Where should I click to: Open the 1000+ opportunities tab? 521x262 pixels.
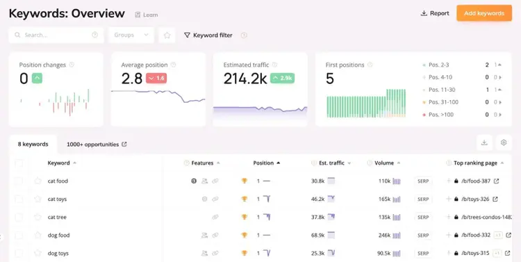click(97, 145)
